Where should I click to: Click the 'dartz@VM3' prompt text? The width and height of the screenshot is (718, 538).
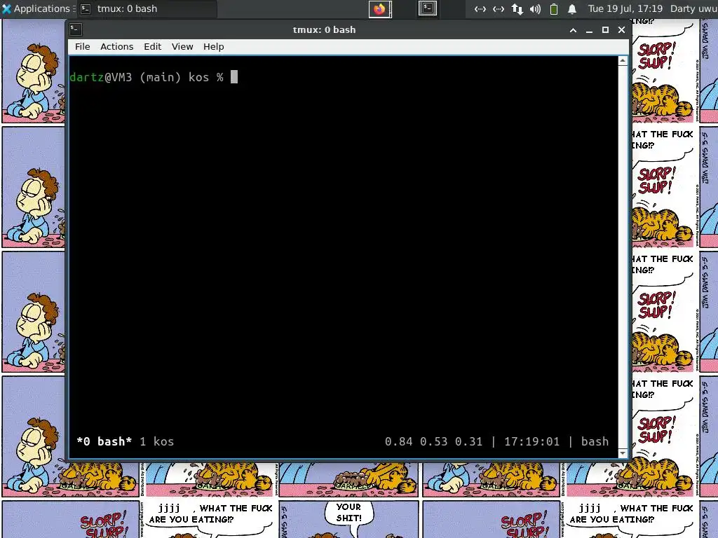[x=101, y=77]
